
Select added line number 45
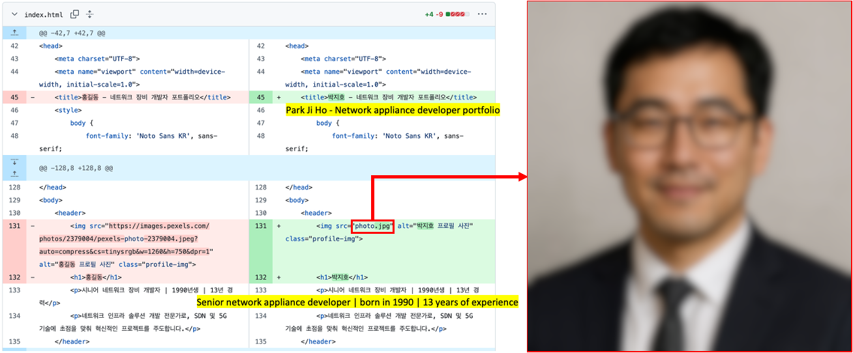coord(260,98)
